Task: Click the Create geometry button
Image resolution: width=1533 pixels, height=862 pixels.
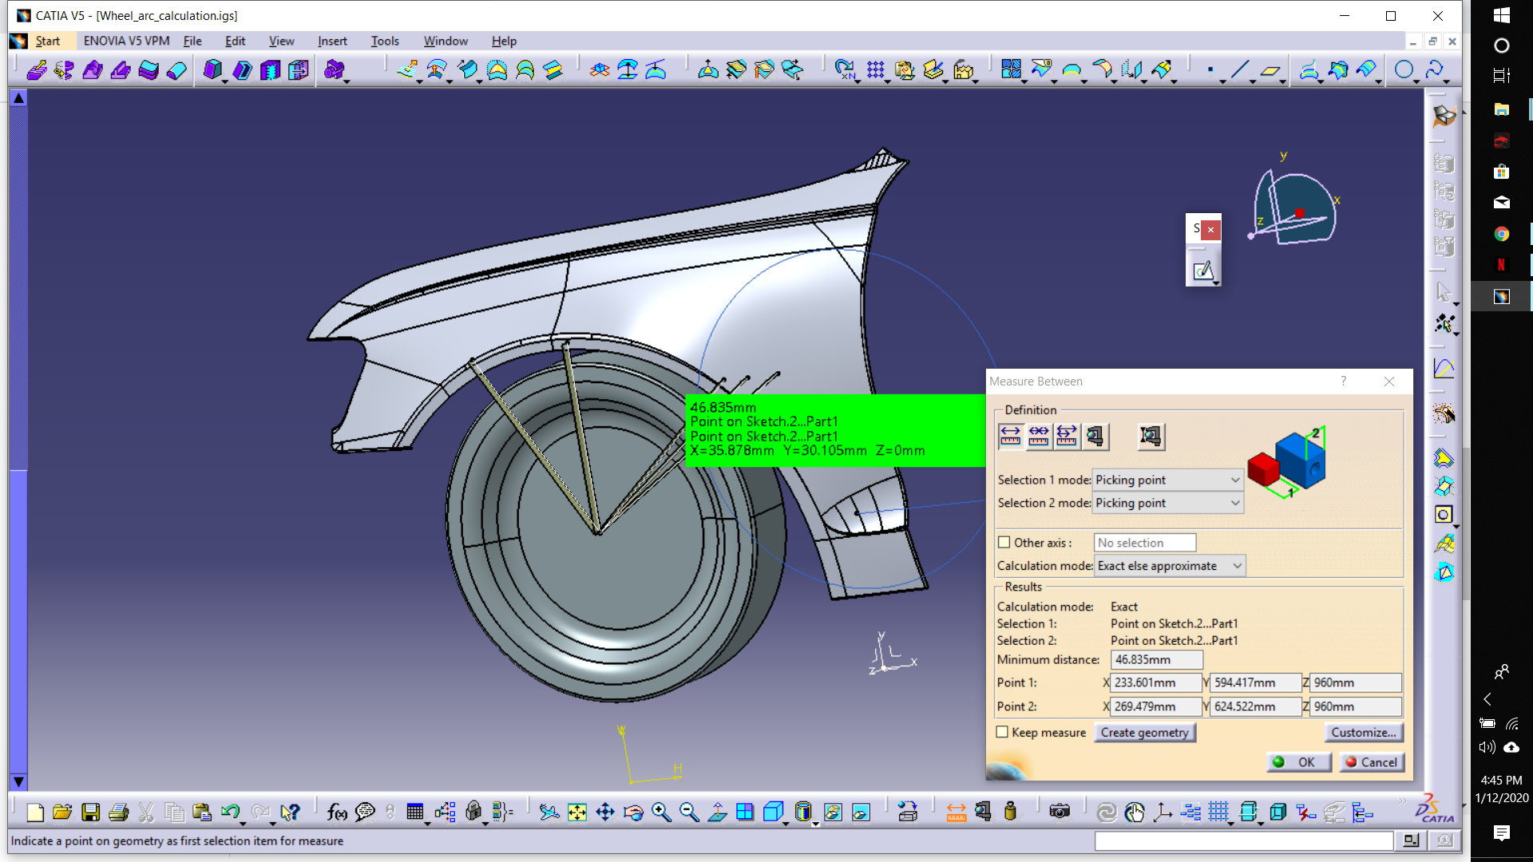Action: coord(1143,731)
